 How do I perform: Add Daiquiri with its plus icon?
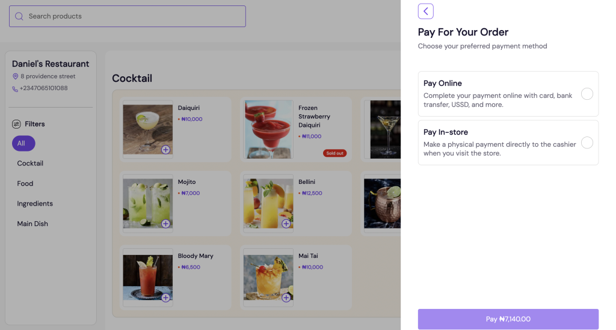coord(165,150)
